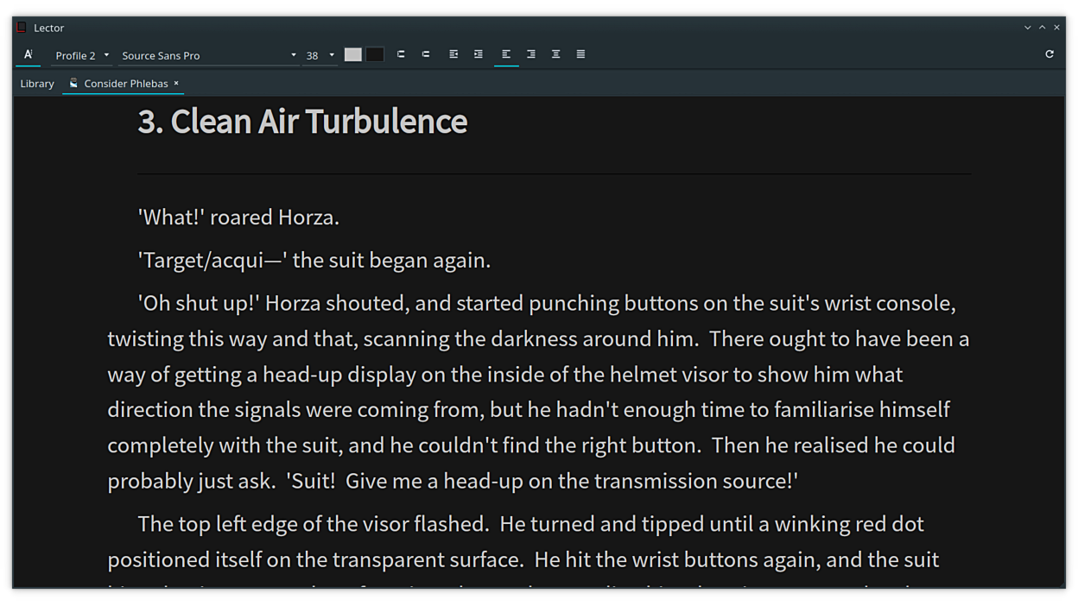
Task: Select the Consider Phlebas tab
Action: click(x=125, y=84)
